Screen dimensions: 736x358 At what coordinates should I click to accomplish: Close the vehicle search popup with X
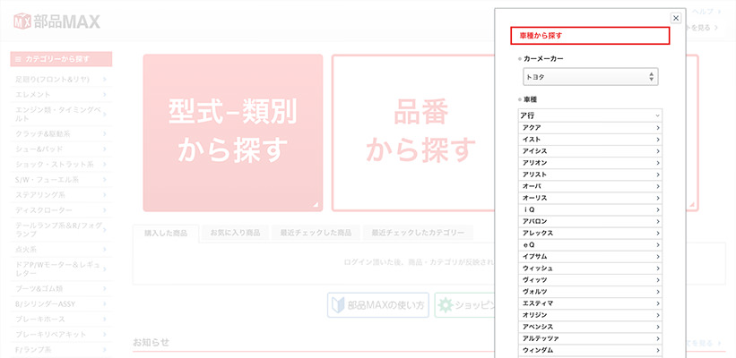pyautogui.click(x=675, y=18)
